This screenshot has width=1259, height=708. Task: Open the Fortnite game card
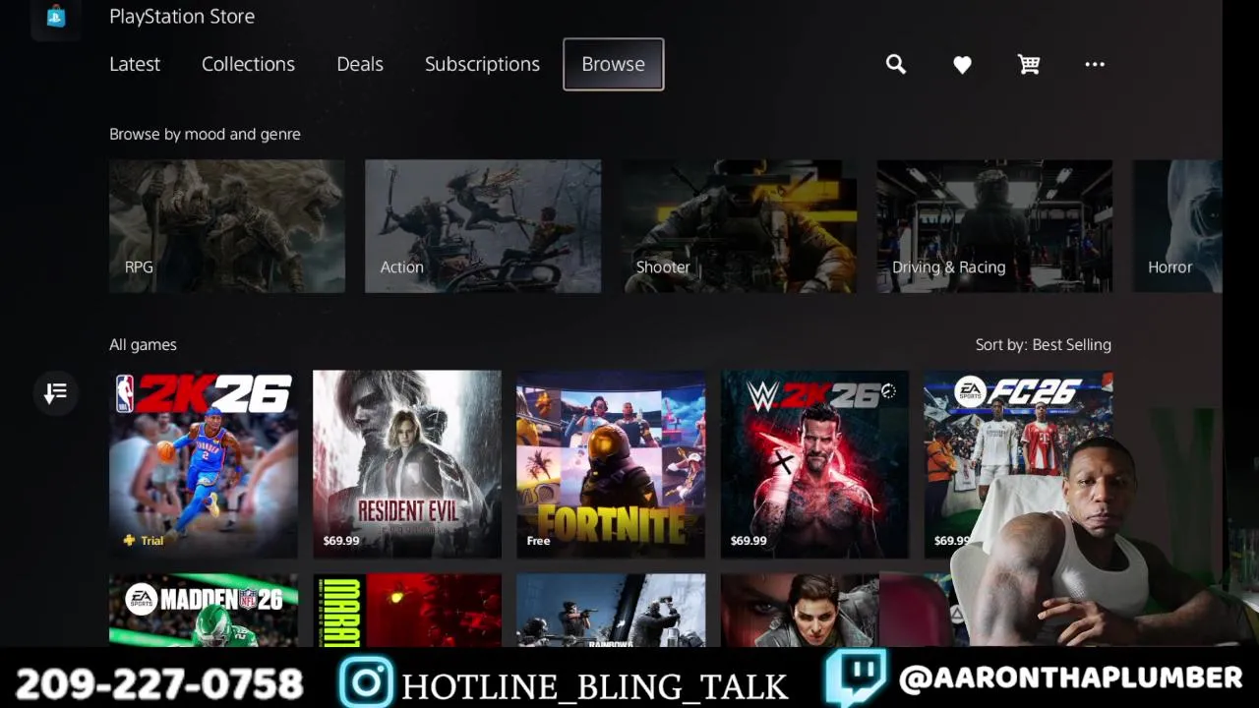(x=611, y=464)
